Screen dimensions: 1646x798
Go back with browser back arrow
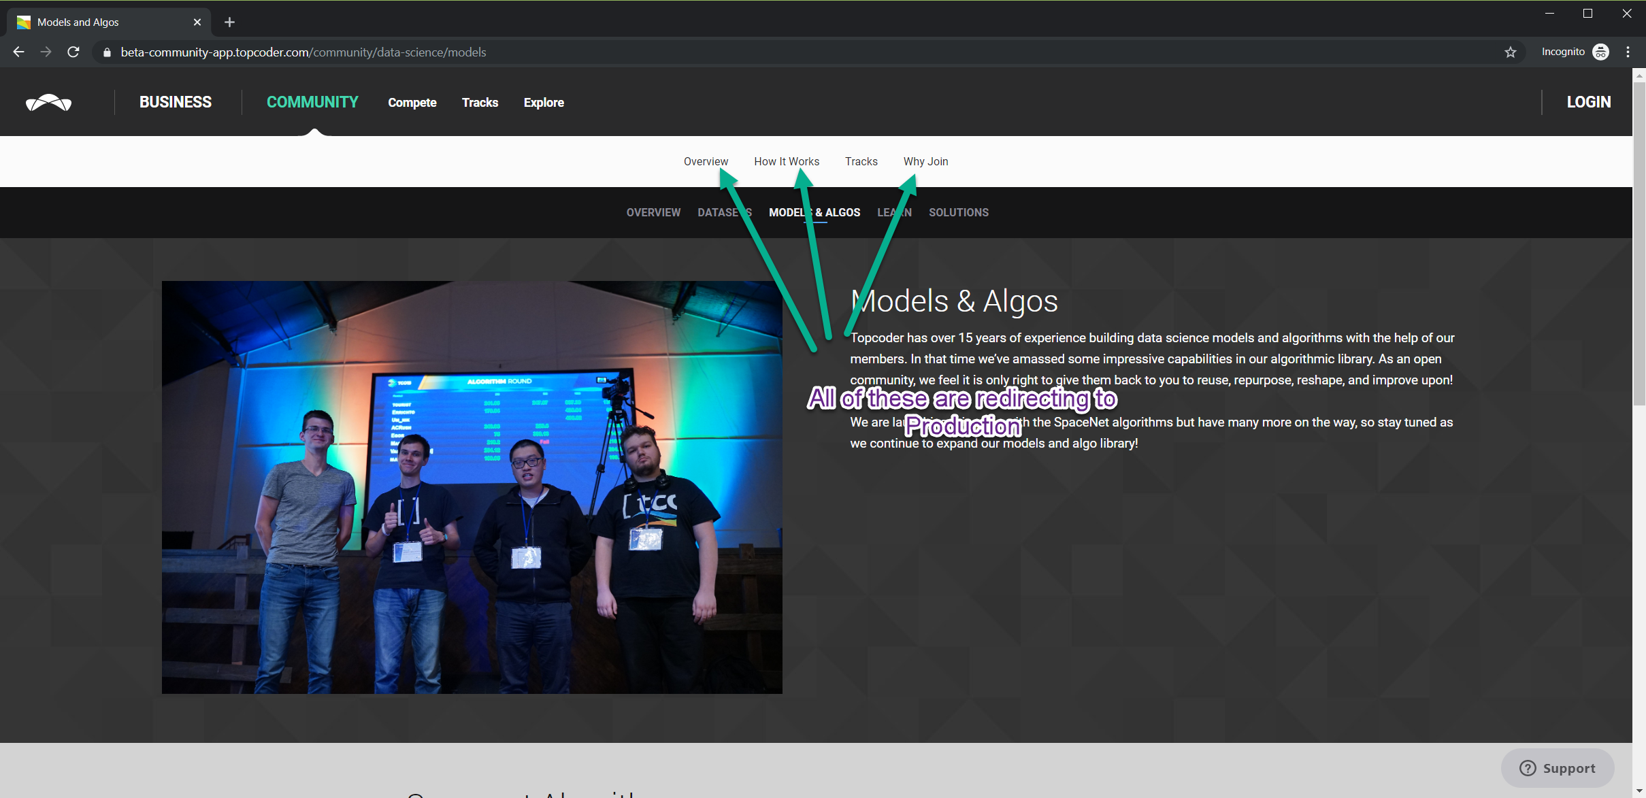(x=18, y=52)
